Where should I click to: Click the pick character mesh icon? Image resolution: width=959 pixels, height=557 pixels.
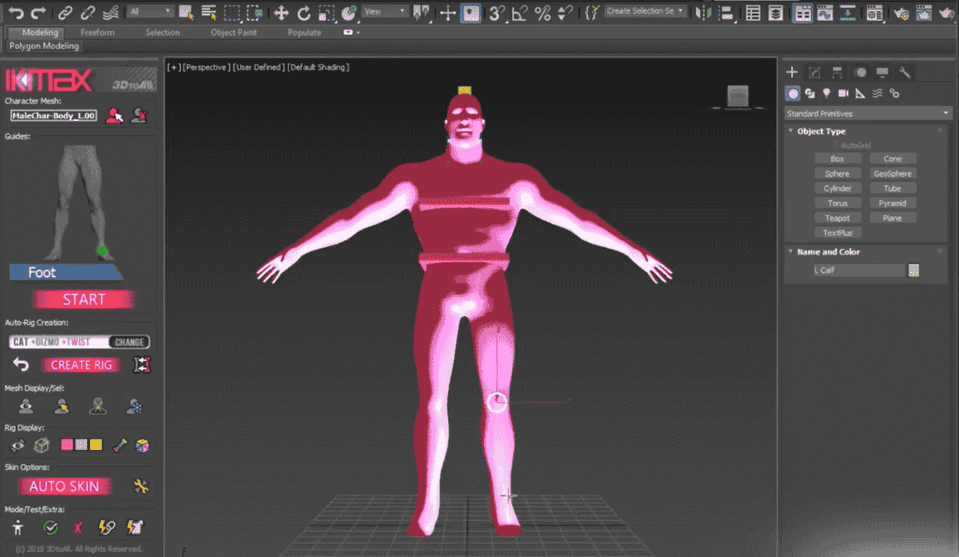click(x=114, y=116)
